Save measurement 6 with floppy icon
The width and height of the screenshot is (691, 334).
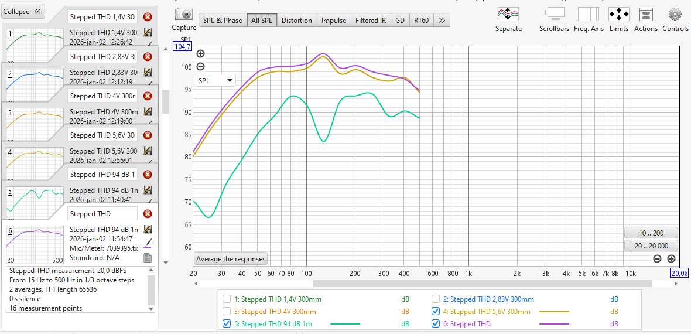pyautogui.click(x=148, y=230)
